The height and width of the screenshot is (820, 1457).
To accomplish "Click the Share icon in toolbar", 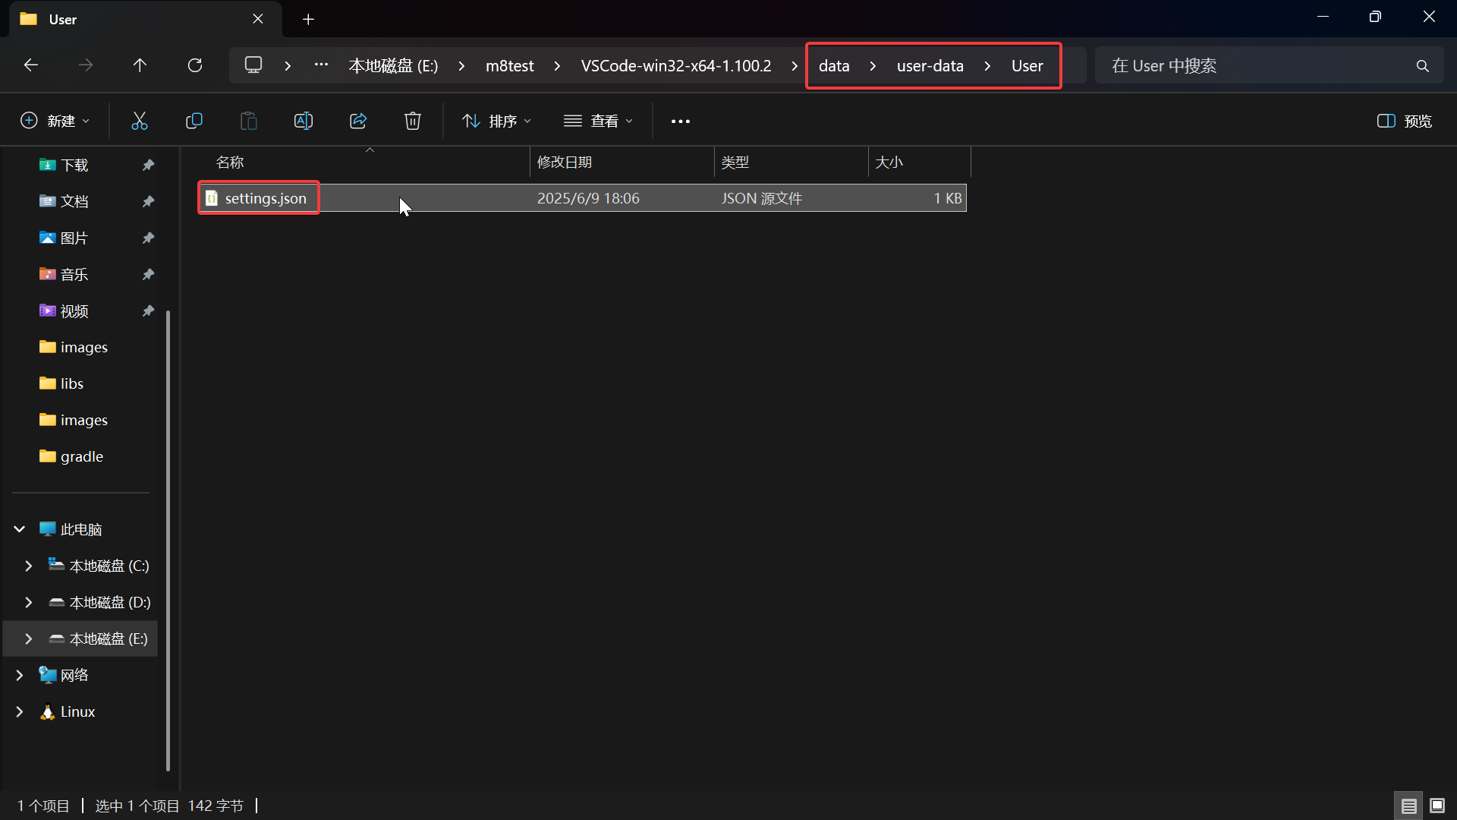I will coord(358,121).
